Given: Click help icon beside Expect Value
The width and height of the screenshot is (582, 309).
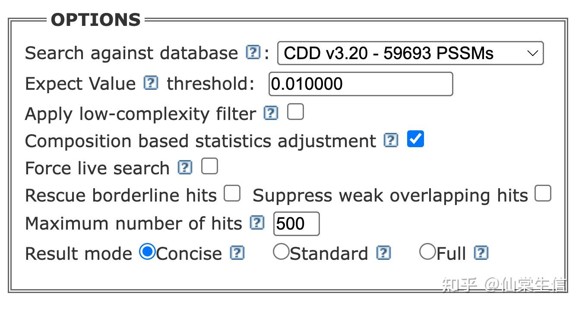Looking at the screenshot, I should click(x=150, y=83).
